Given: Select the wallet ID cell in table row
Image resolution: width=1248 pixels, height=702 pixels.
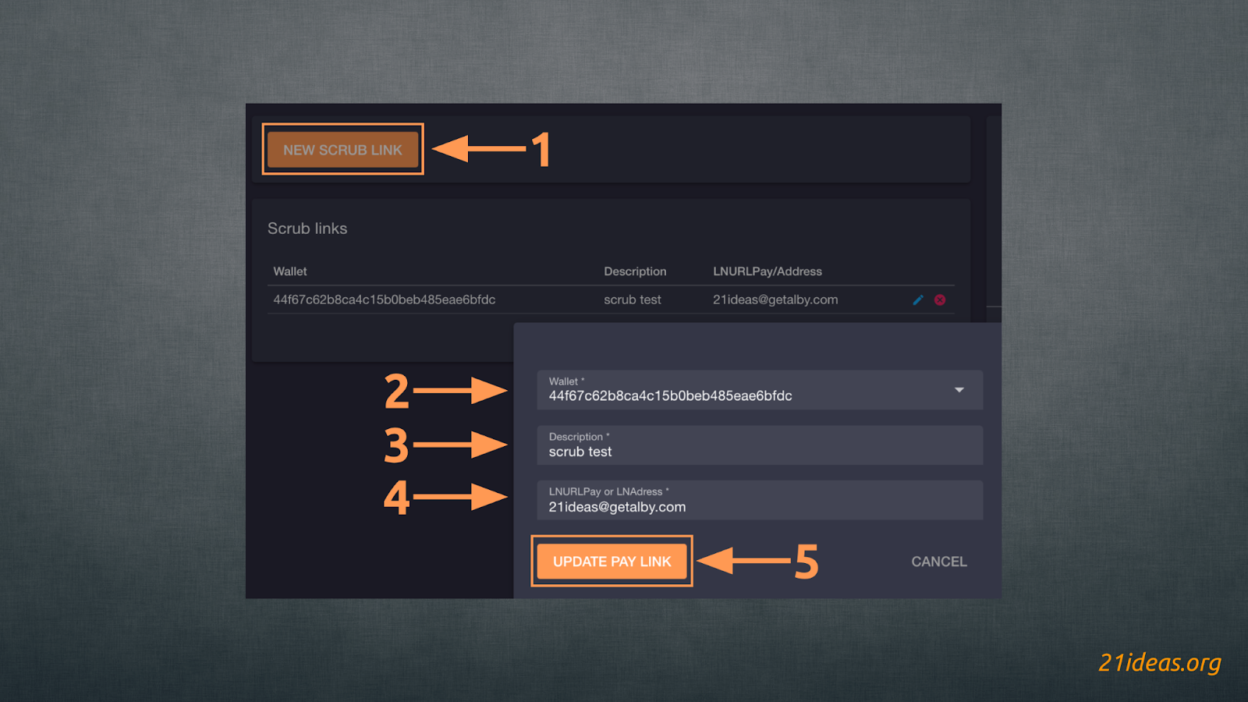Looking at the screenshot, I should click(x=384, y=300).
